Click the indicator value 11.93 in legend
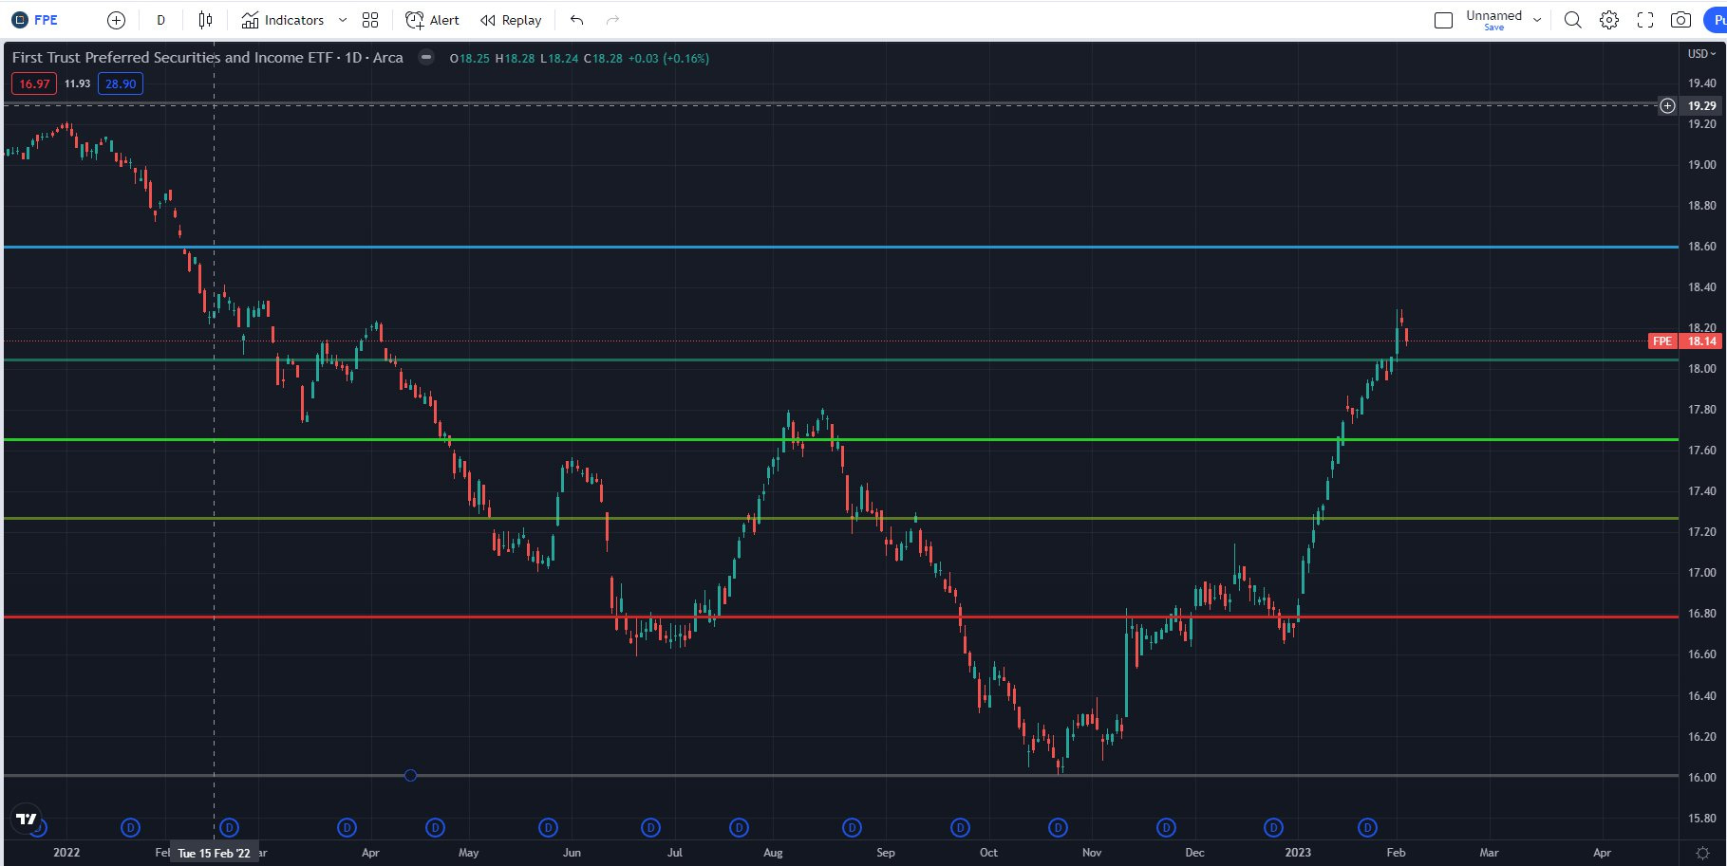The width and height of the screenshot is (1727, 866). 78,83
